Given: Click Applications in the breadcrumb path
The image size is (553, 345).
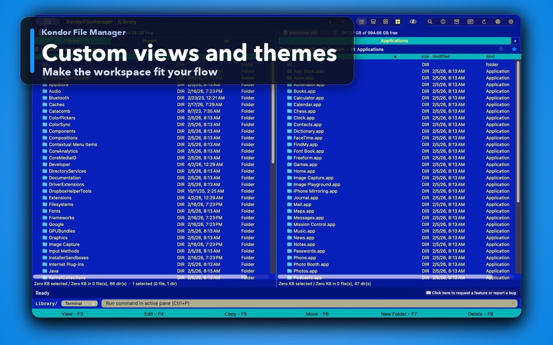Looking at the screenshot, I should 370,50.
